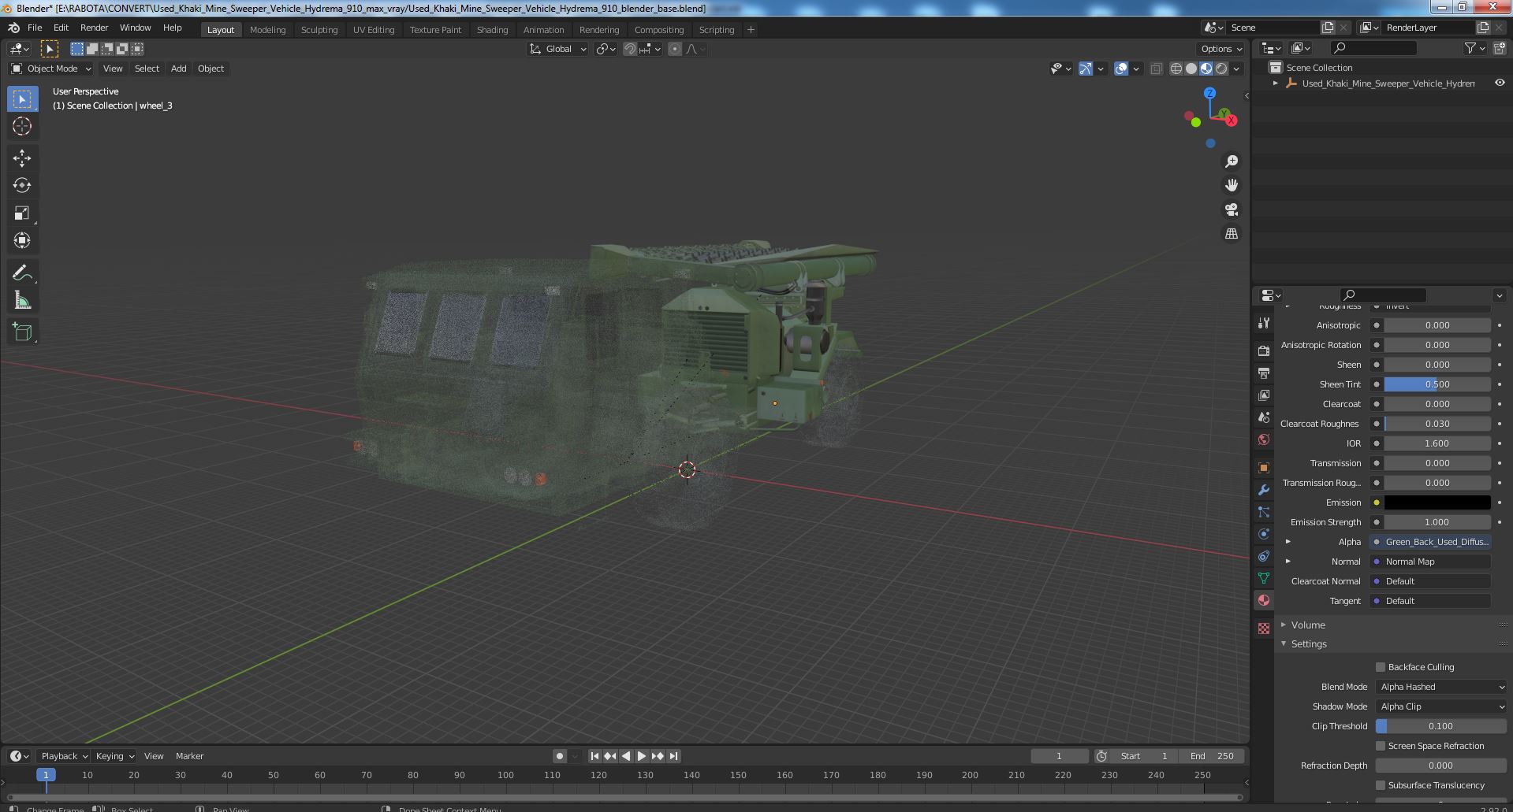The height and width of the screenshot is (812, 1513).
Task: Open the Active Tool properties tab
Action: coord(1264,322)
